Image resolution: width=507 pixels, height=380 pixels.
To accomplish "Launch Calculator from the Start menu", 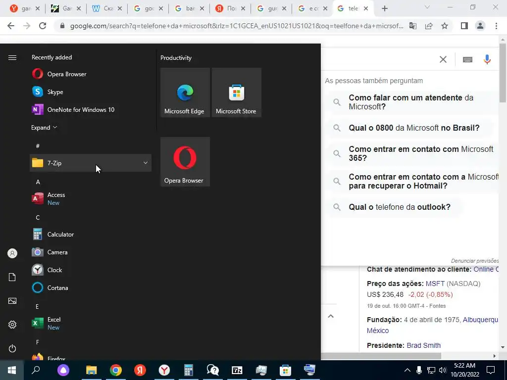I will [91, 234].
